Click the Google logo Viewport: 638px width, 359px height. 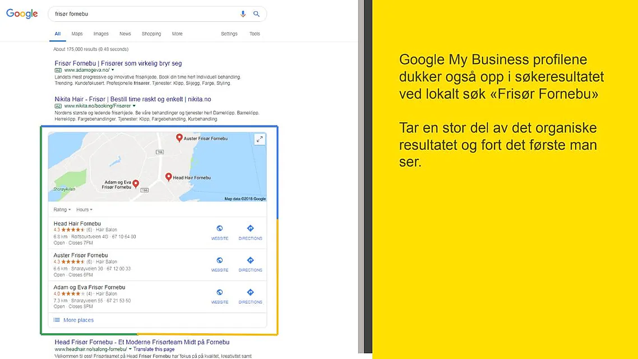(x=22, y=14)
